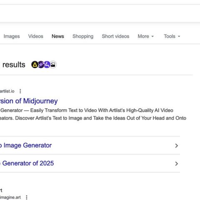Expand the More dropdown menu
This screenshot has width=200, height=200.
146,36
